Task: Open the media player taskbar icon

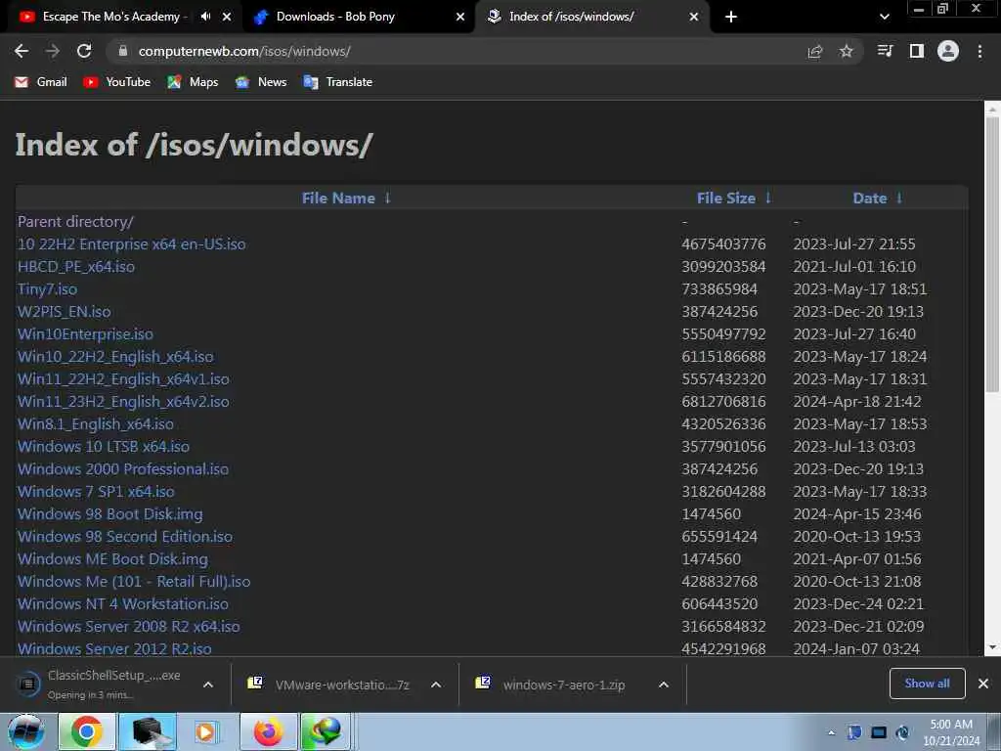Action: [206, 731]
